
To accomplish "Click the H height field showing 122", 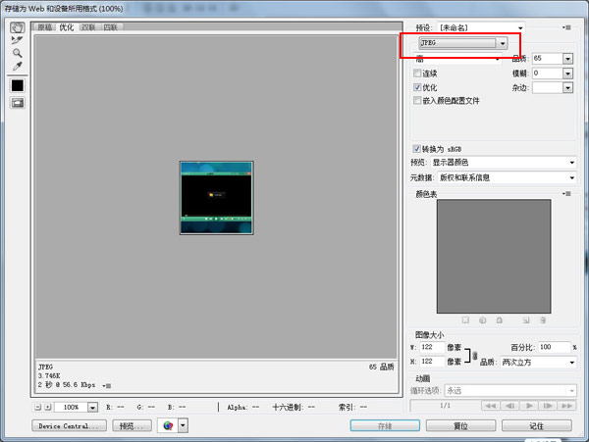I will tap(432, 362).
